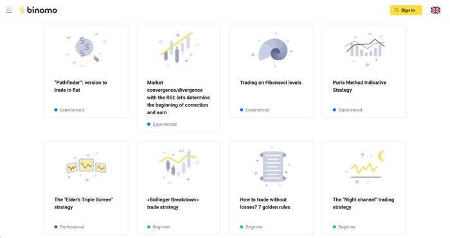Click the candlestick trendline icon for RSI article
450x238 pixels.
click(179, 48)
